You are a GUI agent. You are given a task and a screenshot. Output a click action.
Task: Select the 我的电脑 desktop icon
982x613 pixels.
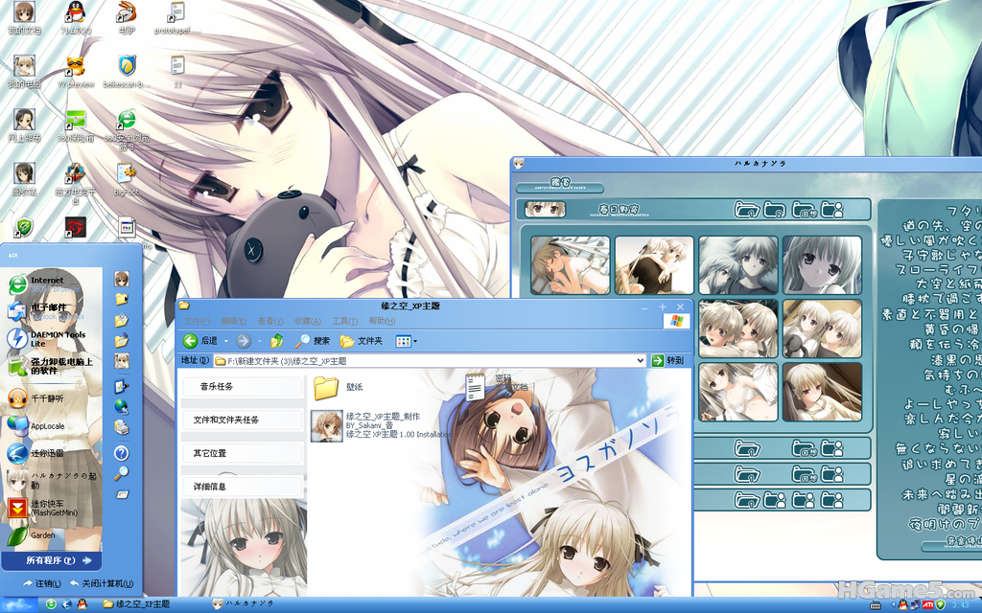[x=24, y=71]
